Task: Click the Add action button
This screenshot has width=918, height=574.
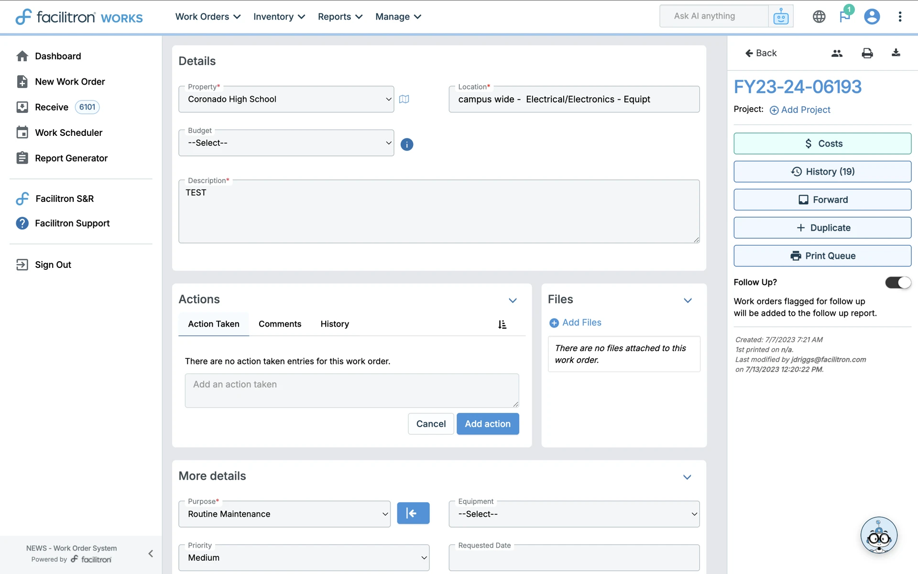Action: coord(487,424)
